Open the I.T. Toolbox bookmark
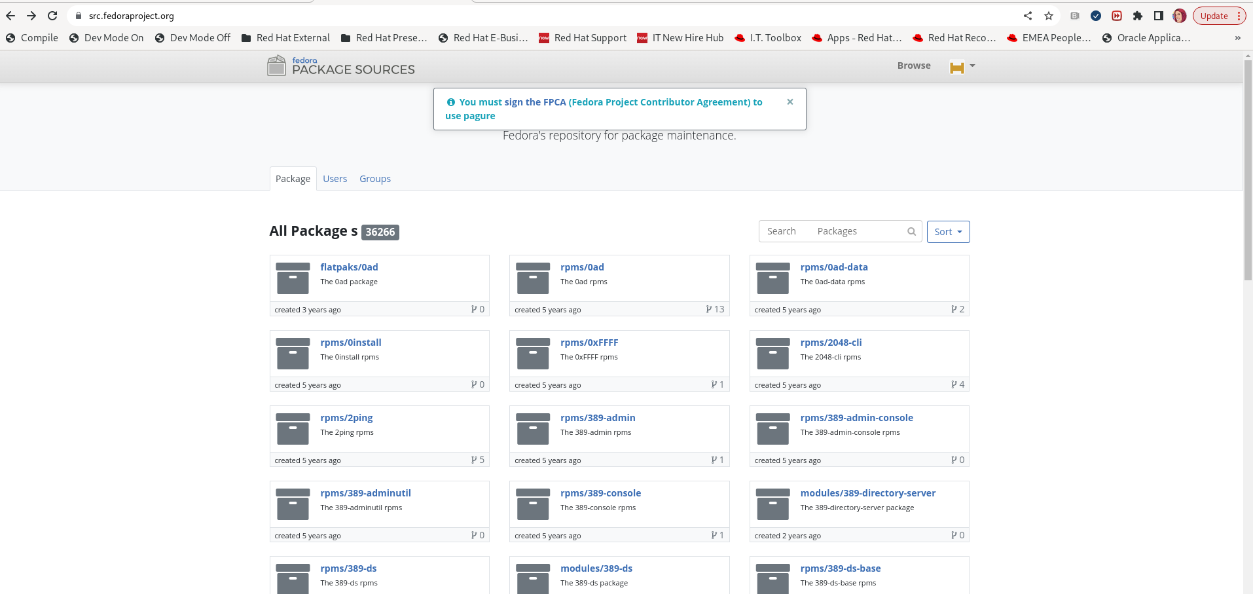Screen dimensions: 1253x594 (768, 38)
